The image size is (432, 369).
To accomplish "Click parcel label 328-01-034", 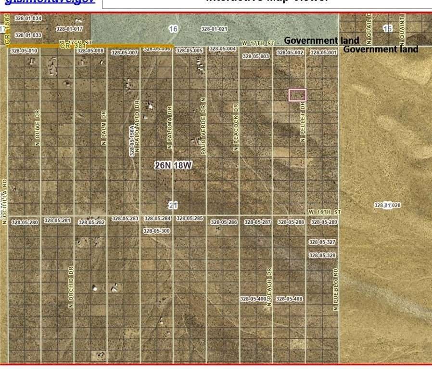I will pyautogui.click(x=29, y=18).
